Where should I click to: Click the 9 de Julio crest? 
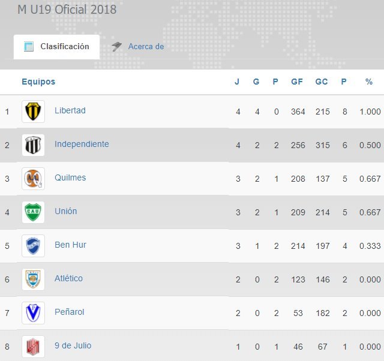(33, 347)
